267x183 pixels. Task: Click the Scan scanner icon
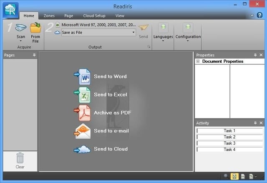click(21, 28)
